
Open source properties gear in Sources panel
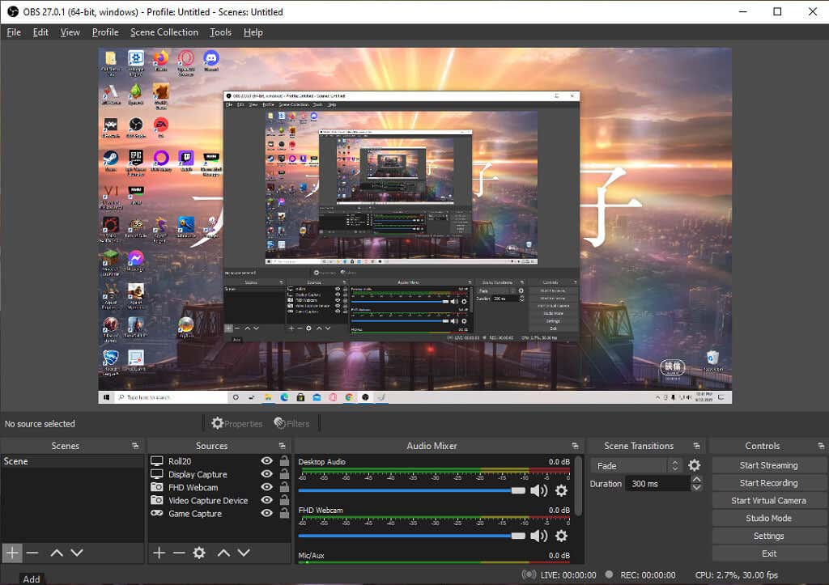click(x=199, y=553)
